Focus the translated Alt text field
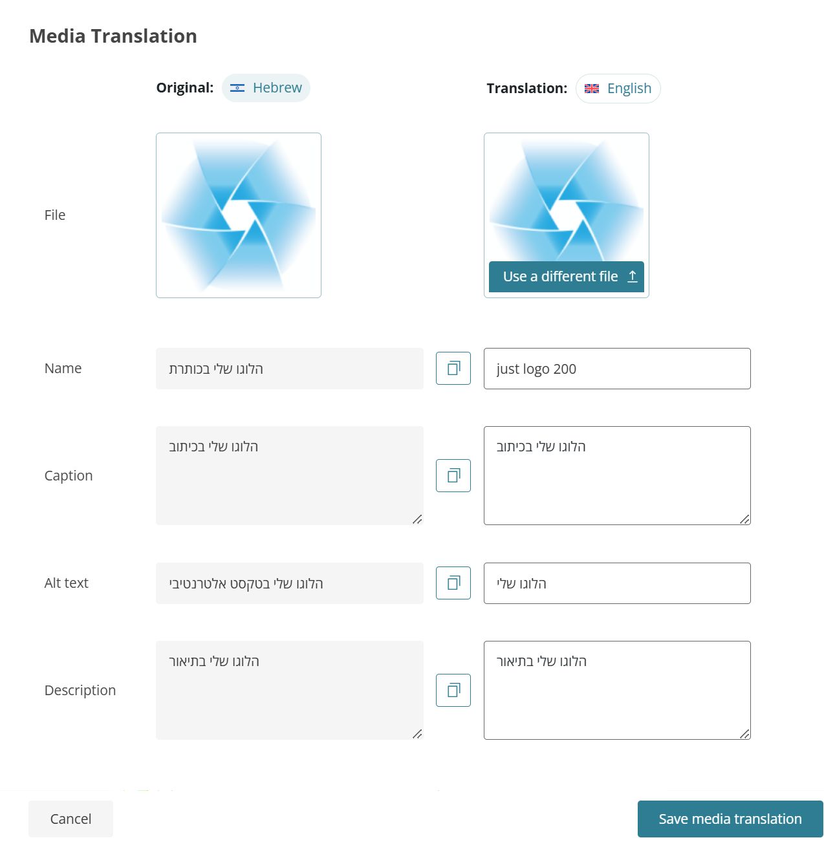Viewport: 824px width, 851px height. pos(617,583)
